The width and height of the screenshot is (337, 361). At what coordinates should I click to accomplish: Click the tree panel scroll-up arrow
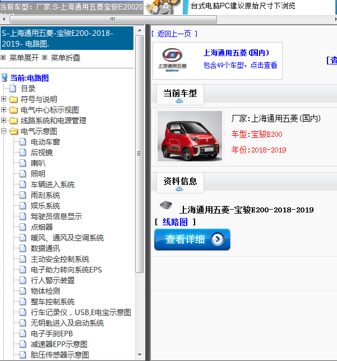(140, 30)
